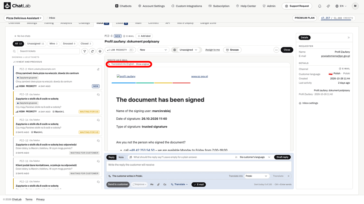The width and height of the screenshot is (364, 204).
Task: Open the EN language dropdown
Action: click(341, 6)
